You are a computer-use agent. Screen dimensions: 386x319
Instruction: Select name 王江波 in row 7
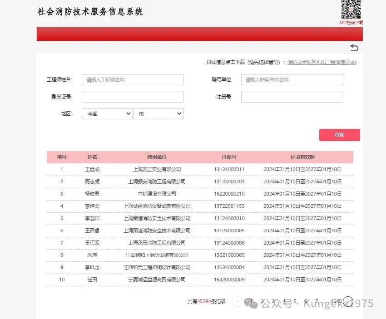[92, 243]
